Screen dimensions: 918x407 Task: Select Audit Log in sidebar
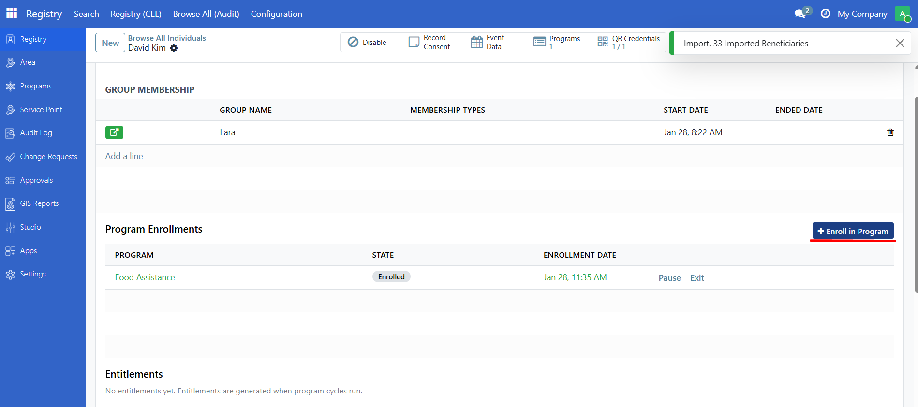pos(36,133)
